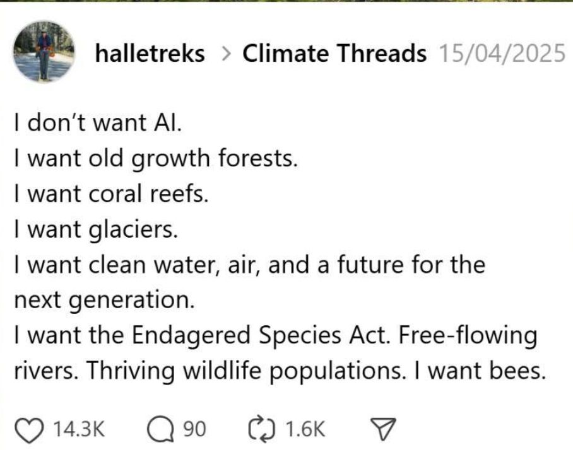The width and height of the screenshot is (573, 450).
Task: Repost using the circular arrows icon
Action: pyautogui.click(x=261, y=429)
